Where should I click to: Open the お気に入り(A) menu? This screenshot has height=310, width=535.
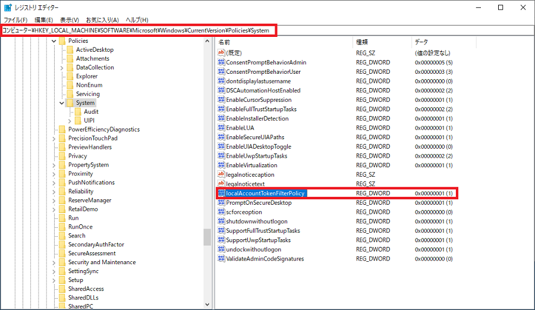pos(102,20)
